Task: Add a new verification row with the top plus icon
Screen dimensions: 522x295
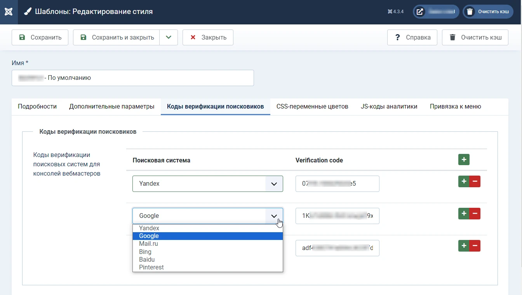Action: coord(464,159)
